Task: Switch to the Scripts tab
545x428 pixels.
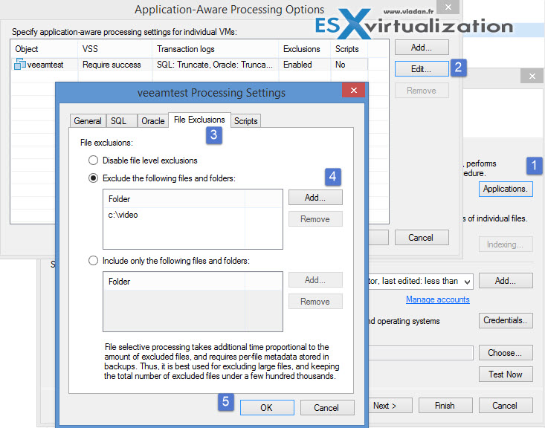Action: (x=246, y=121)
